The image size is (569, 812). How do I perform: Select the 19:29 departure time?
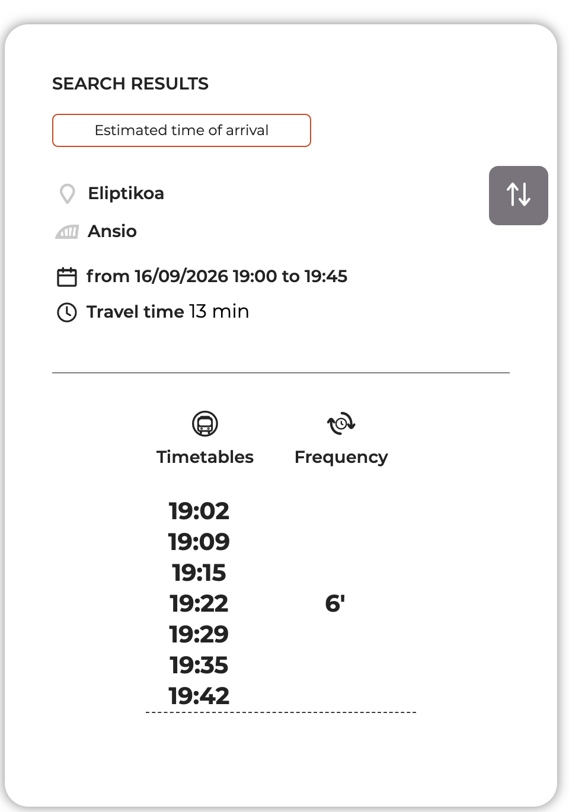pyautogui.click(x=199, y=634)
